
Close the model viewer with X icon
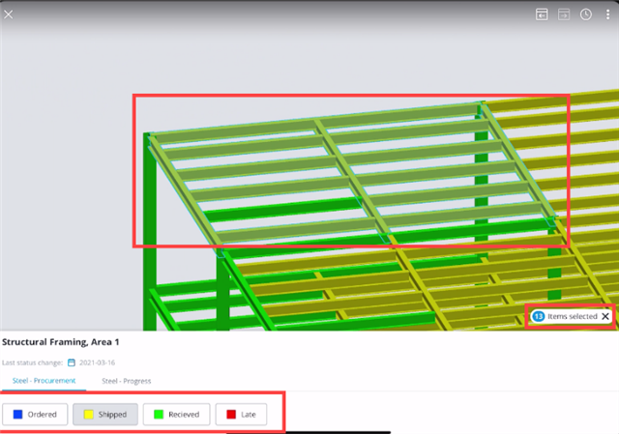(9, 14)
